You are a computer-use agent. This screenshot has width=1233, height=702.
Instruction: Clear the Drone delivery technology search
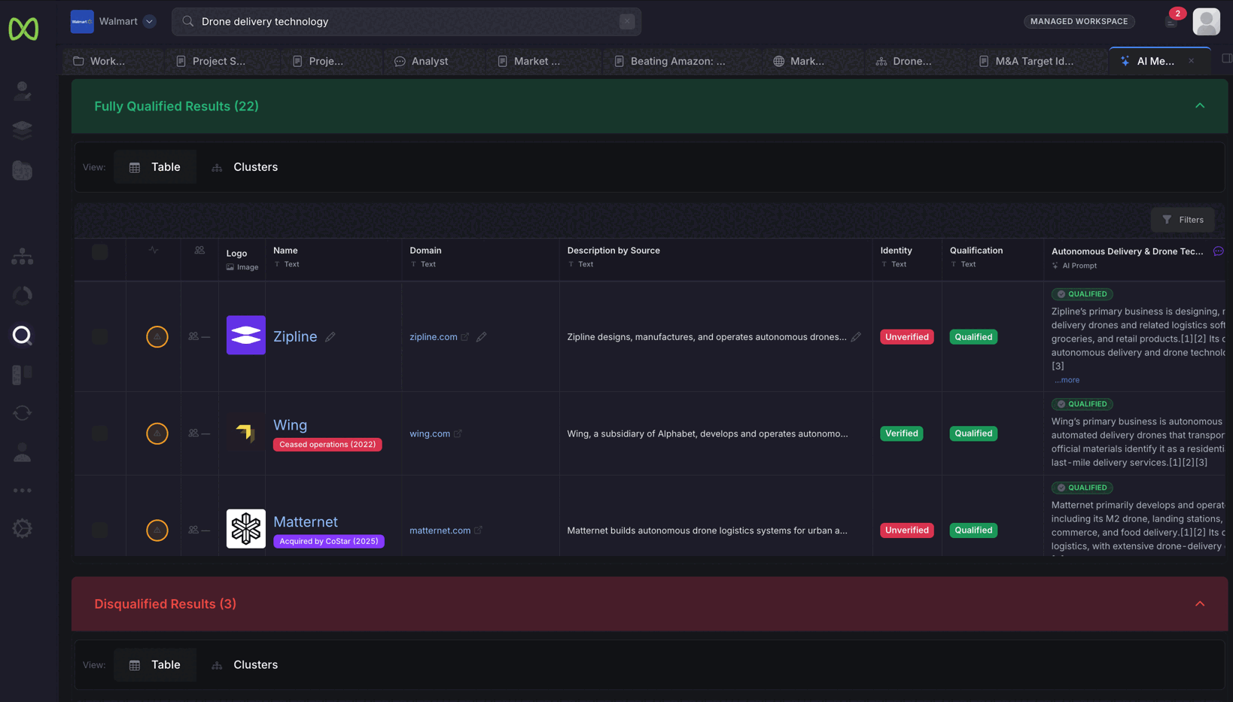click(627, 22)
